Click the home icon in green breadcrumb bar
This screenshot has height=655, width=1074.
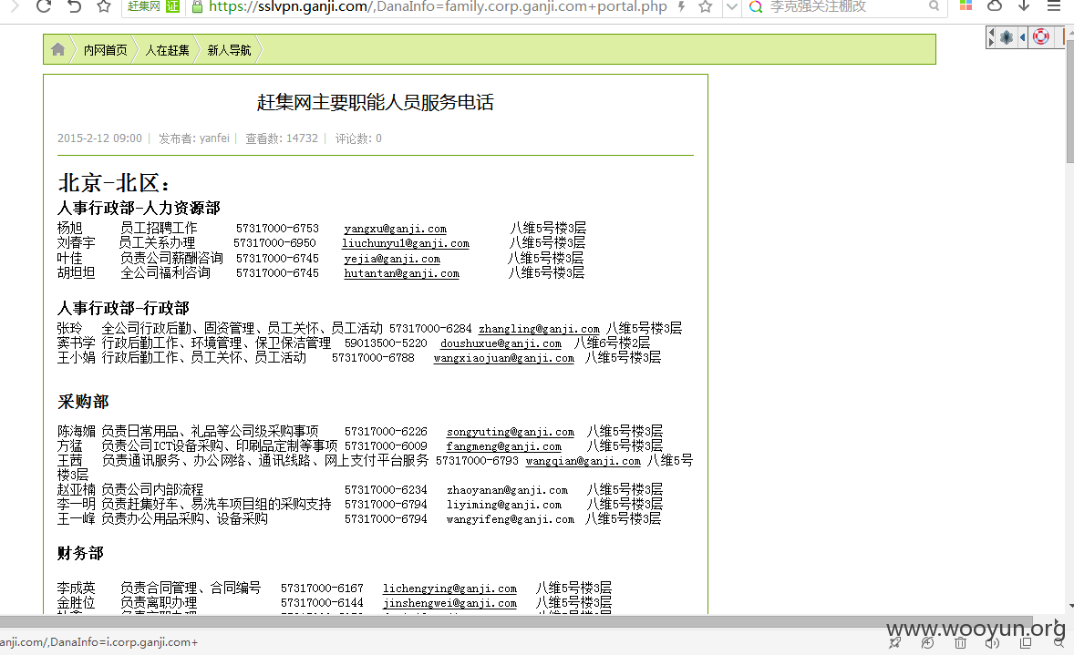[58, 49]
